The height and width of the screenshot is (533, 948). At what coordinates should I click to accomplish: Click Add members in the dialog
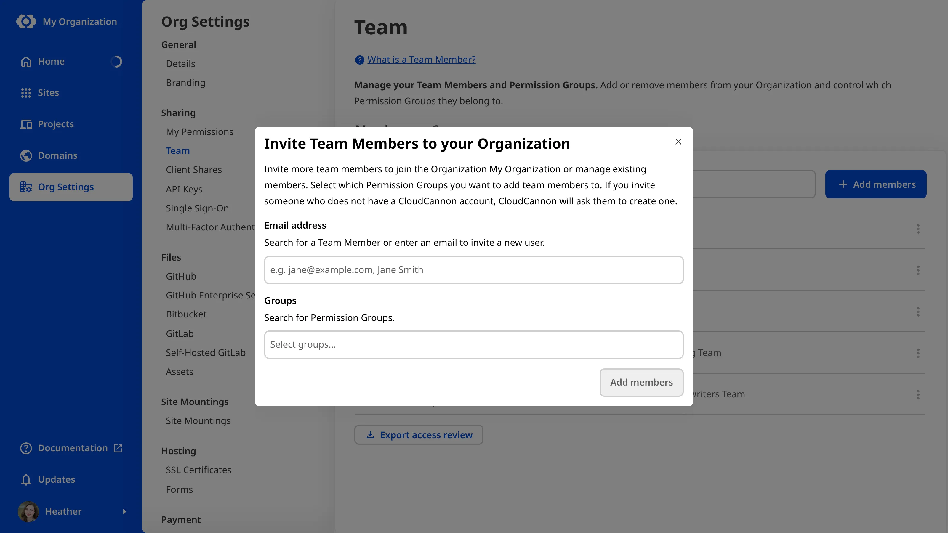pos(641,382)
